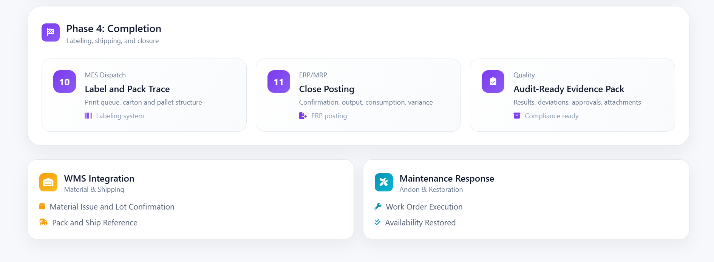714x262 pixels.
Task: Click the Material Issue box icon
Action: point(42,207)
